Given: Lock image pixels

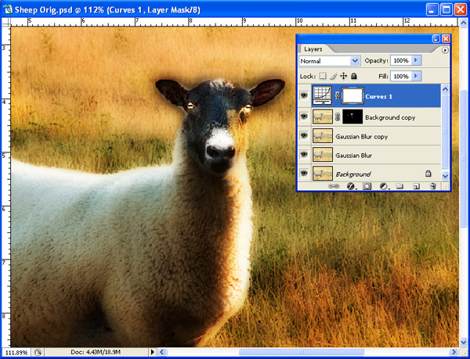Looking at the screenshot, I should point(334,77).
